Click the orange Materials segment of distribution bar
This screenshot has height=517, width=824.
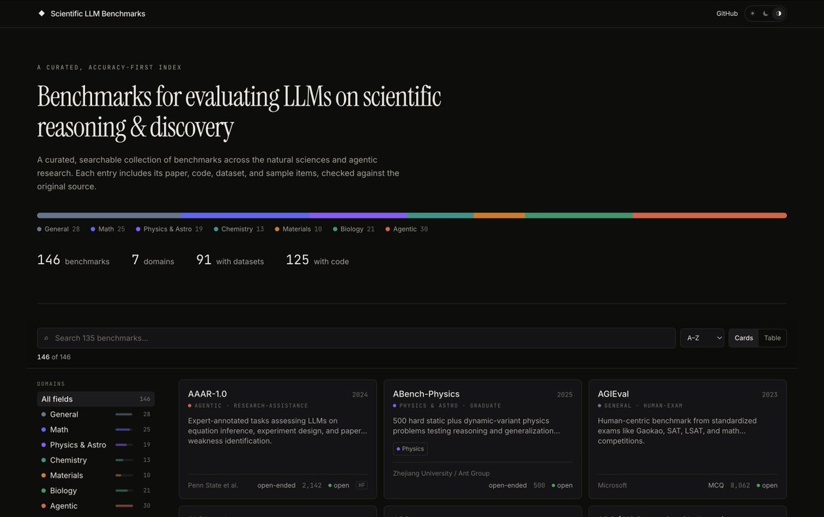[x=499, y=216]
